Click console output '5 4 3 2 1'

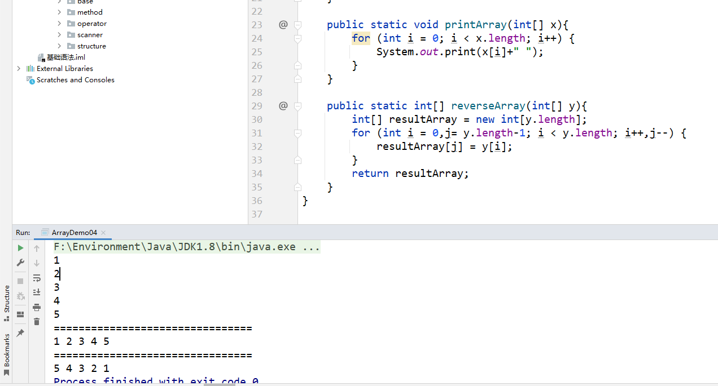pos(82,369)
